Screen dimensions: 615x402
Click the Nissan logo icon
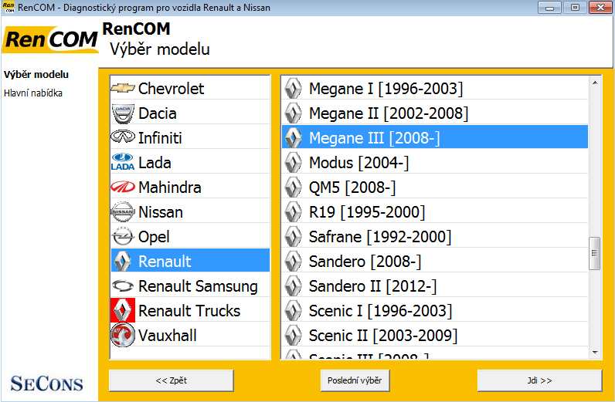click(123, 212)
